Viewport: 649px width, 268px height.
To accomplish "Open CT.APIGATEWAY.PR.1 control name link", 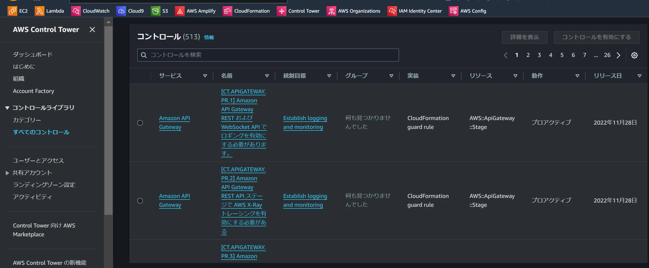I will [244, 122].
